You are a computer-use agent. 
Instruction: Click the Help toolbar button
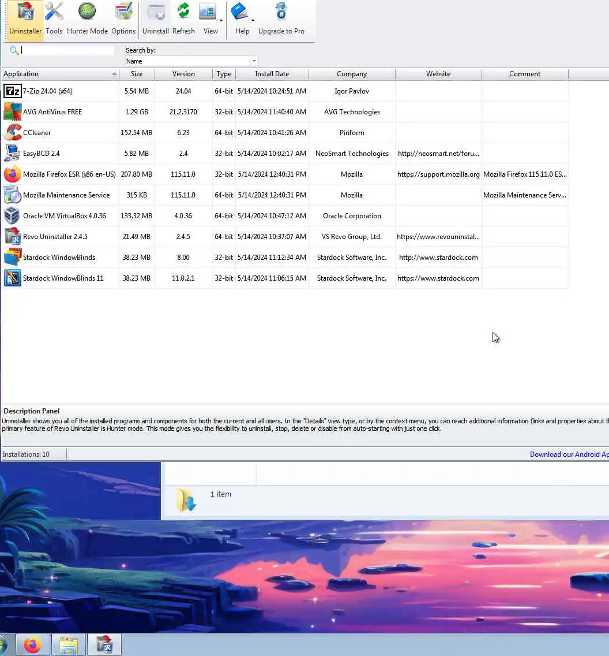pos(242,19)
